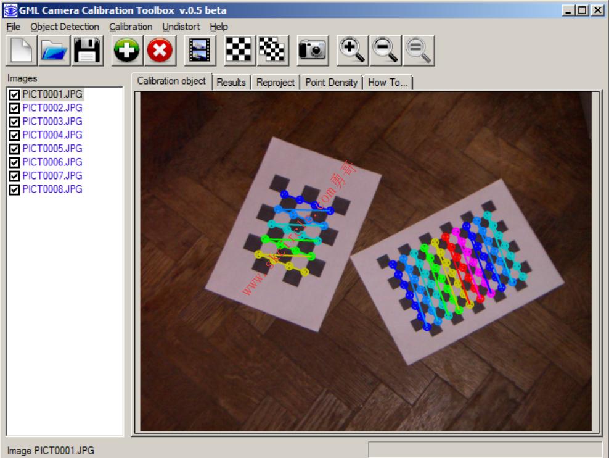Zoom in with the plus magnifier icon
Image resolution: width=609 pixels, height=458 pixels.
(353, 50)
